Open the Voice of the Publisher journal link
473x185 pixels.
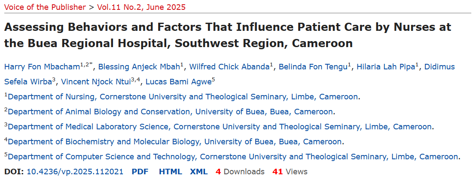click(45, 7)
